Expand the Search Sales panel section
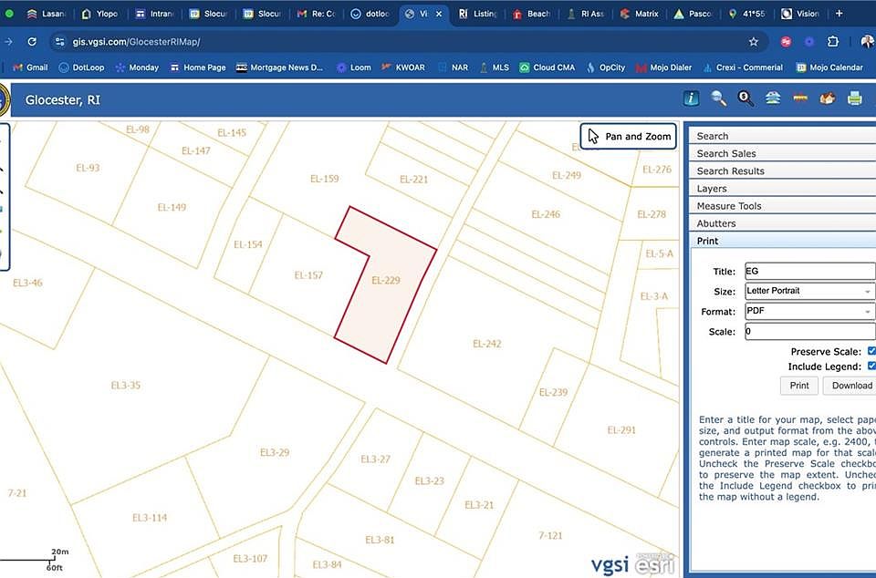 click(x=782, y=153)
